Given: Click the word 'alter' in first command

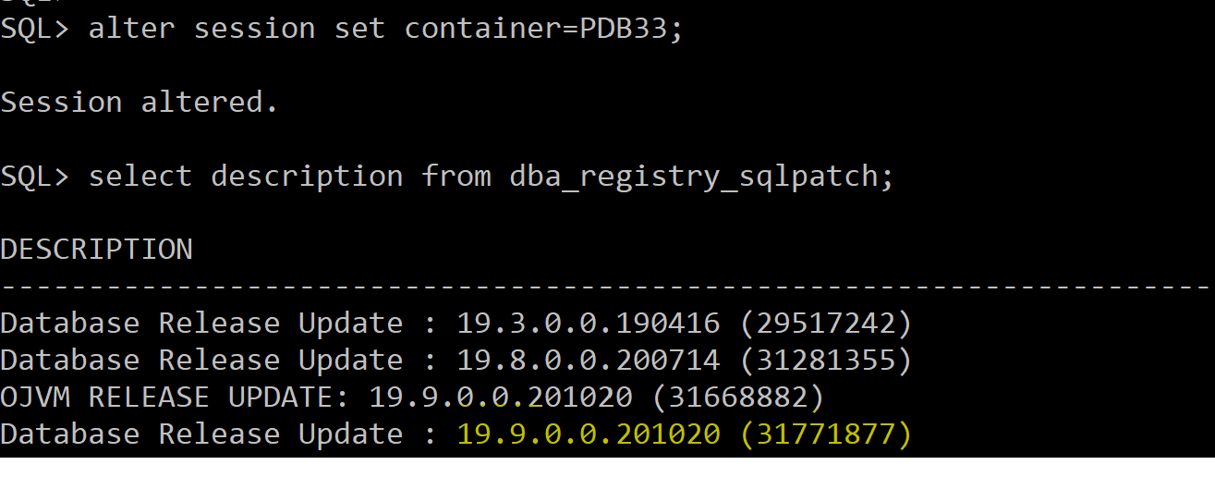Looking at the screenshot, I should click(131, 29).
